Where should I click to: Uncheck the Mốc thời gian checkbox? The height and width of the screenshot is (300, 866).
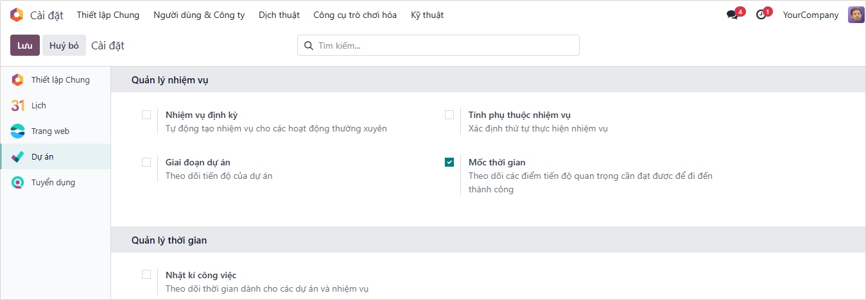pyautogui.click(x=449, y=162)
